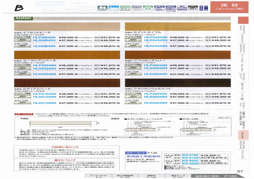Select the ミディアムハート wood swatch
The image size is (254, 179).
(67, 83)
